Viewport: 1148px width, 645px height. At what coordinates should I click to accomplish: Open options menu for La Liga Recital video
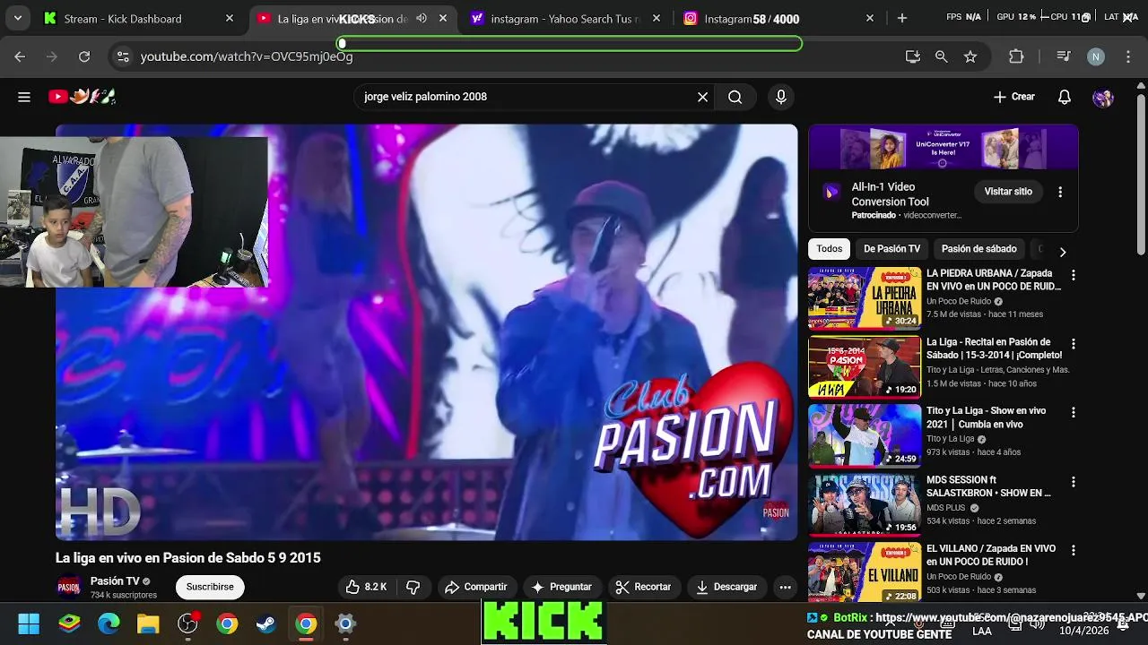coord(1073,344)
